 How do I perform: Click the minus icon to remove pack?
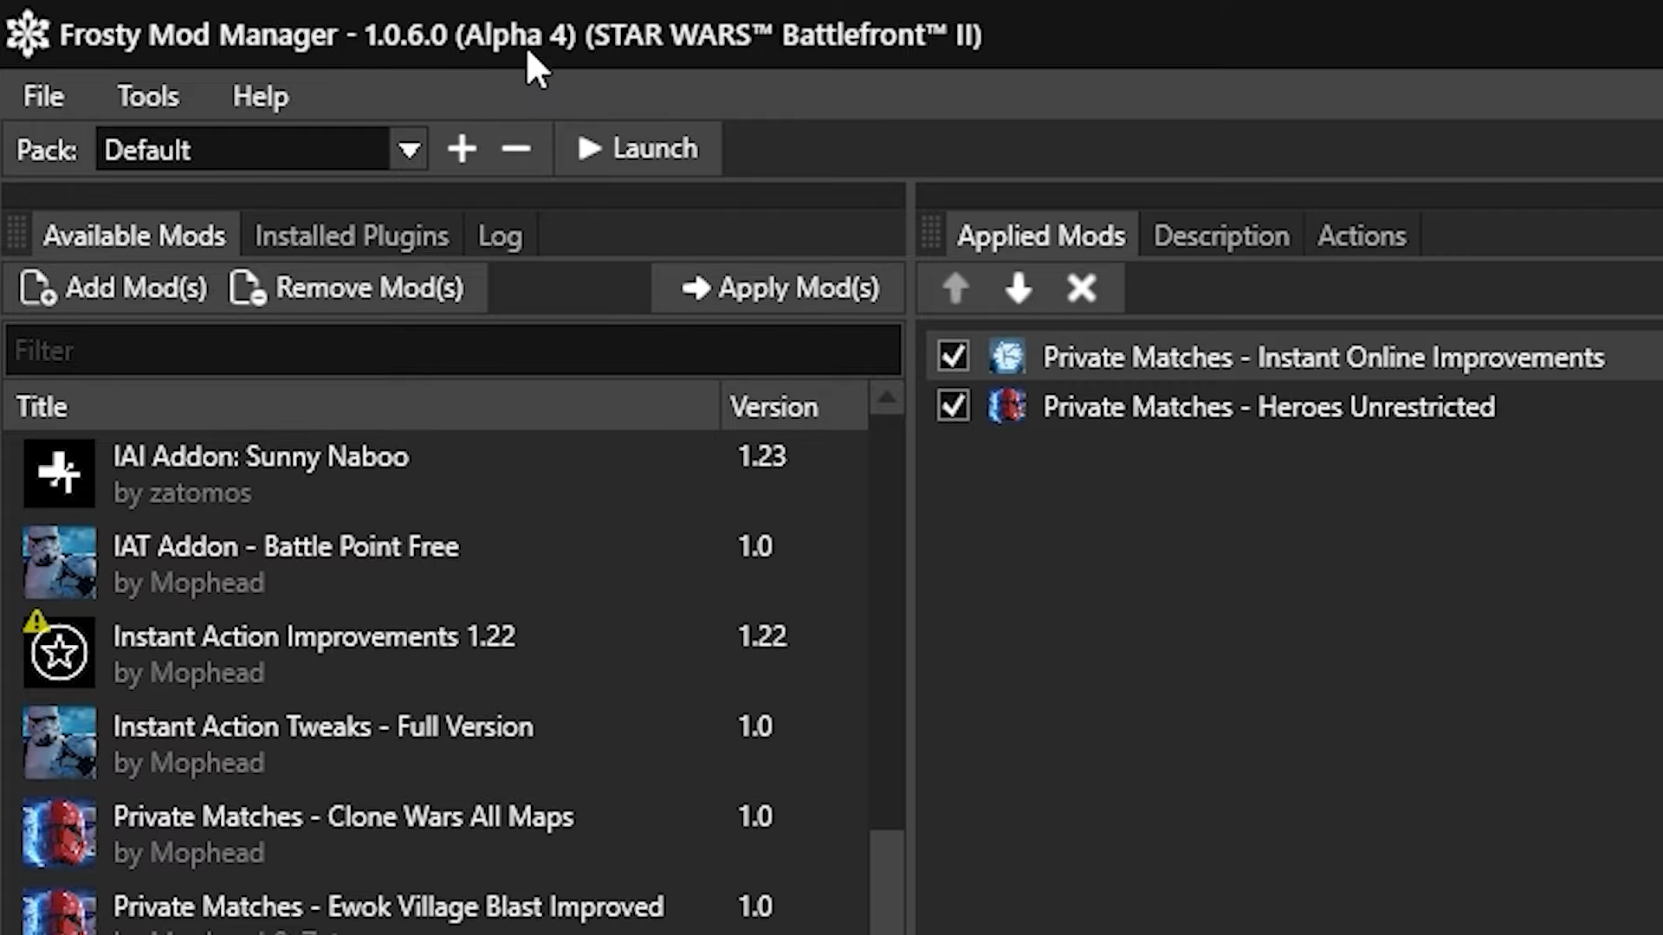[516, 149]
